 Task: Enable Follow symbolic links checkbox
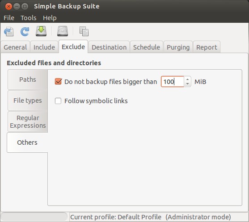pyautogui.click(x=58, y=101)
